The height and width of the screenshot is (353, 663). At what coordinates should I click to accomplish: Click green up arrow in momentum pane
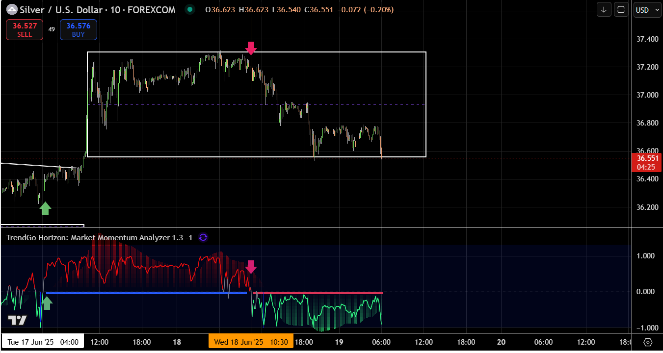point(47,303)
